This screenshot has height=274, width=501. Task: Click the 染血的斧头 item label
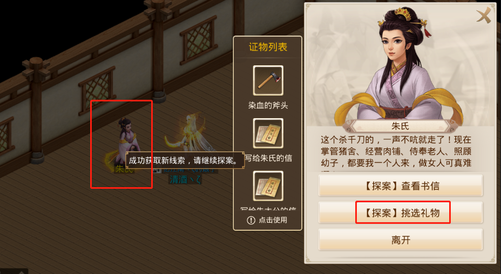pyautogui.click(x=268, y=105)
